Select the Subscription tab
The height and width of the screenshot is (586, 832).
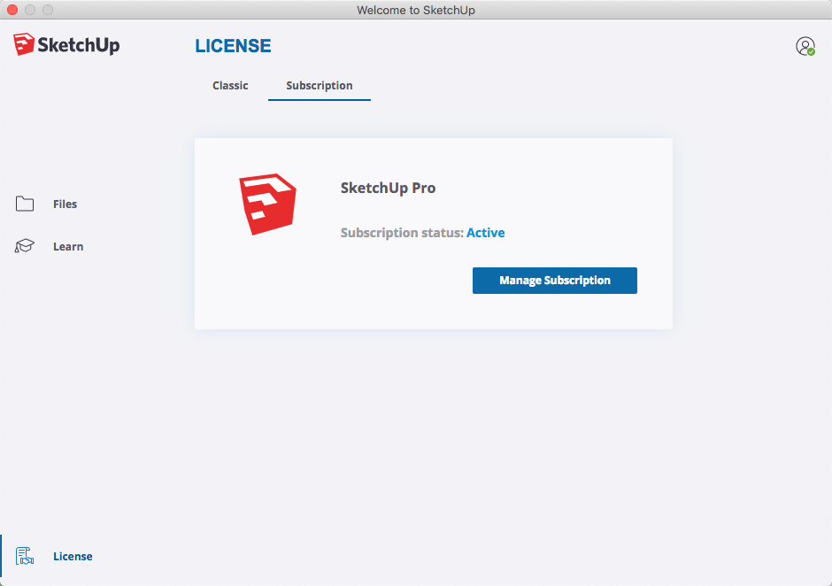[x=320, y=86]
